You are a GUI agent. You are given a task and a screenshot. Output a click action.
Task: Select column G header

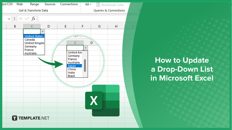click(x=99, y=26)
